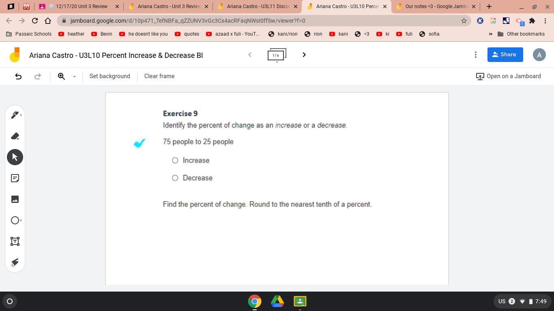Open the zoom level dropdown arrow
554x311 pixels.
point(74,77)
